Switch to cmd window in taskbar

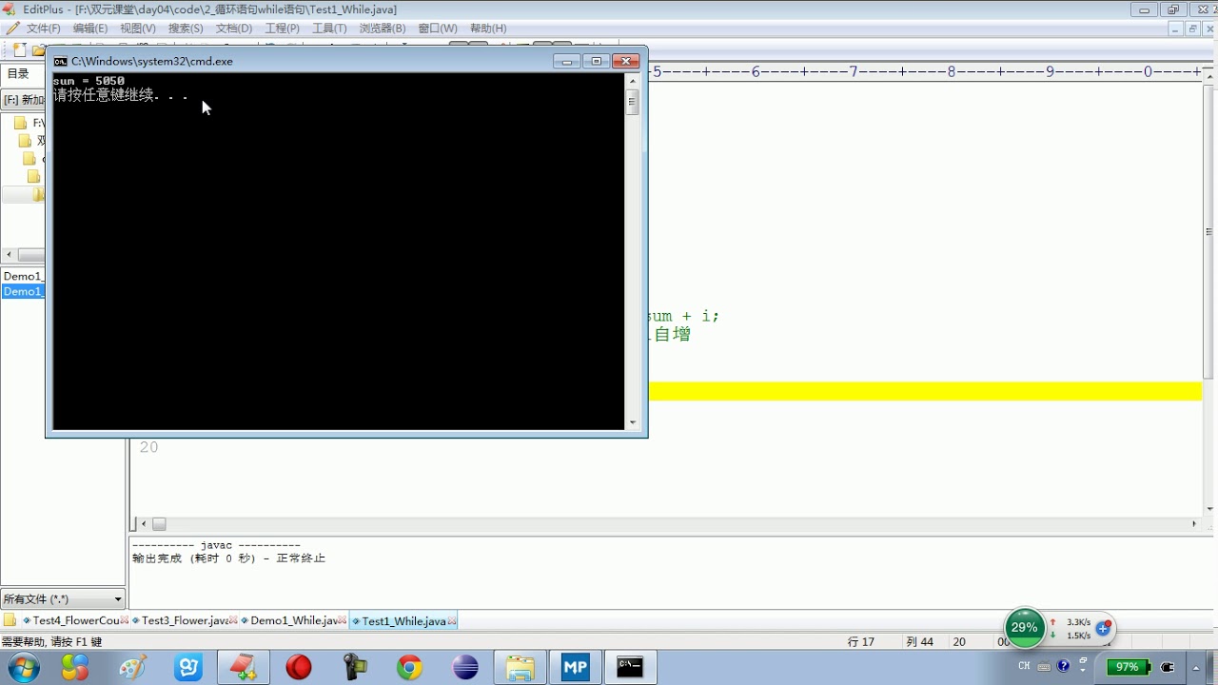pos(630,668)
